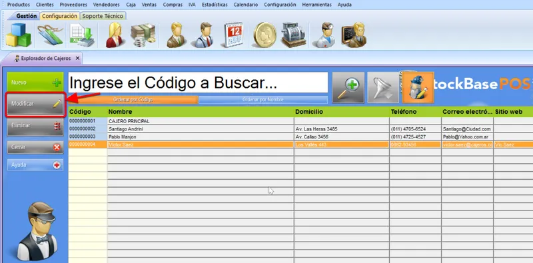Open the Proveedores menu
This screenshot has width=533, height=263.
(x=73, y=5)
